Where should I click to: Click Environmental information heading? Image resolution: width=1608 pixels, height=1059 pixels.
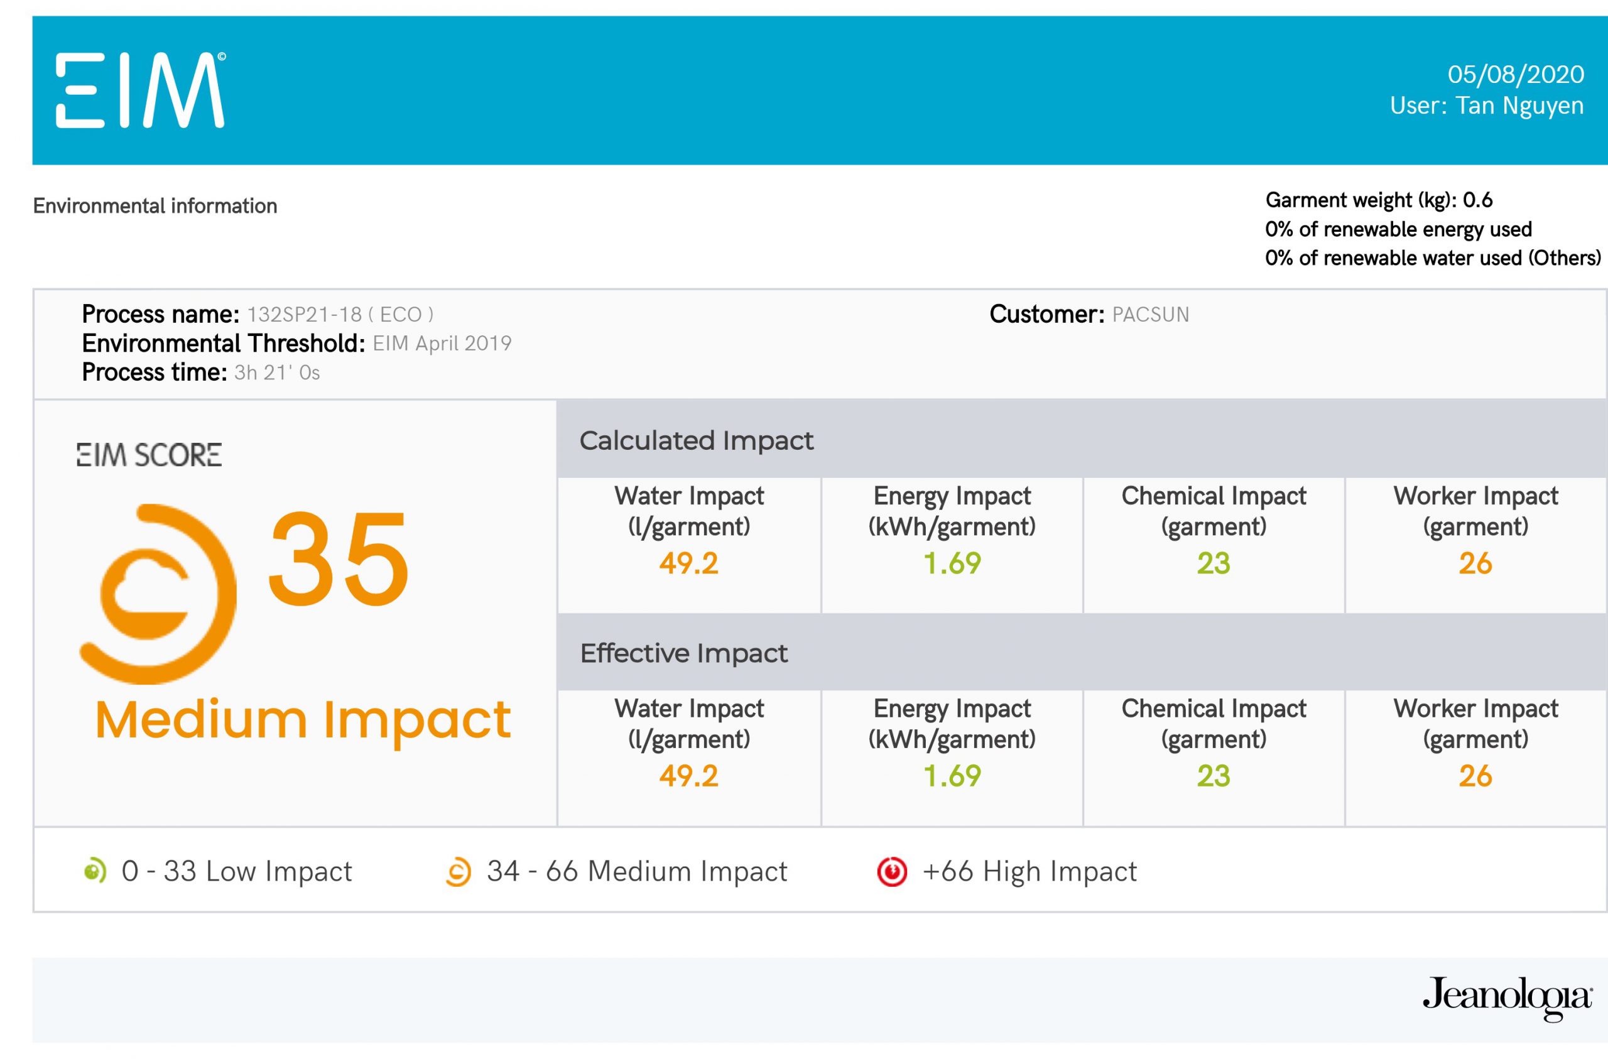[155, 205]
